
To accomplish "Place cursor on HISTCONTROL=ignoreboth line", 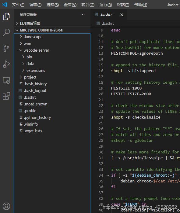I will click(137, 53).
